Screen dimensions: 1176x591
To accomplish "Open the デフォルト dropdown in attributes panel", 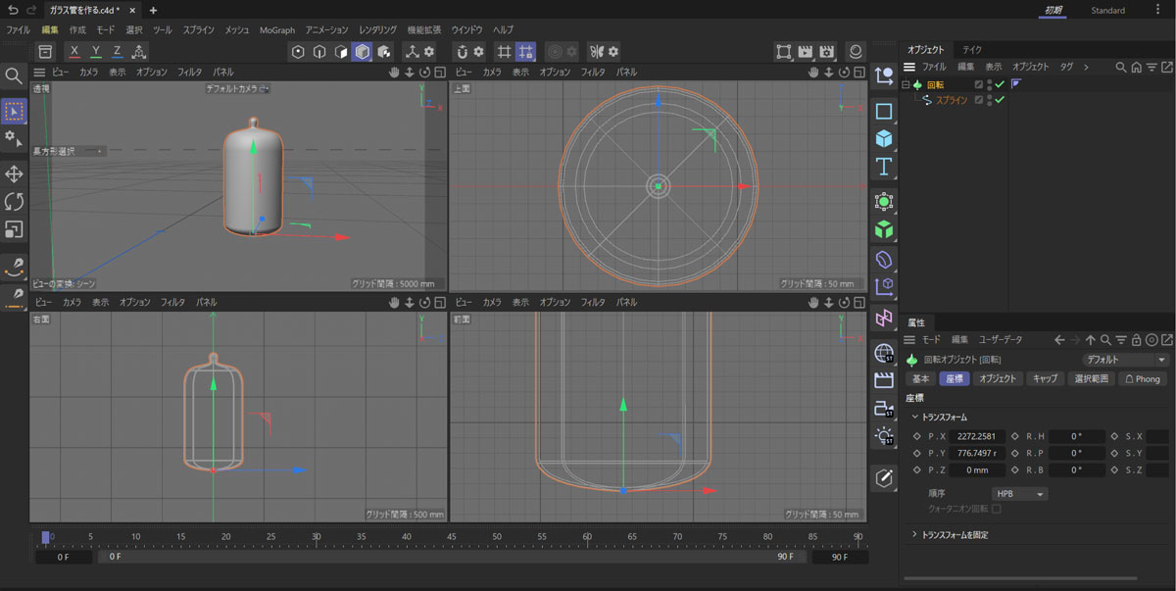I will [1125, 360].
